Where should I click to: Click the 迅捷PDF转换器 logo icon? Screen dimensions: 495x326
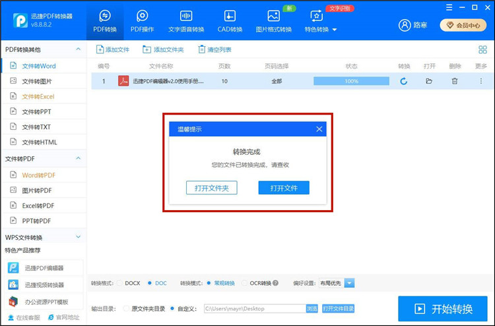coord(20,20)
